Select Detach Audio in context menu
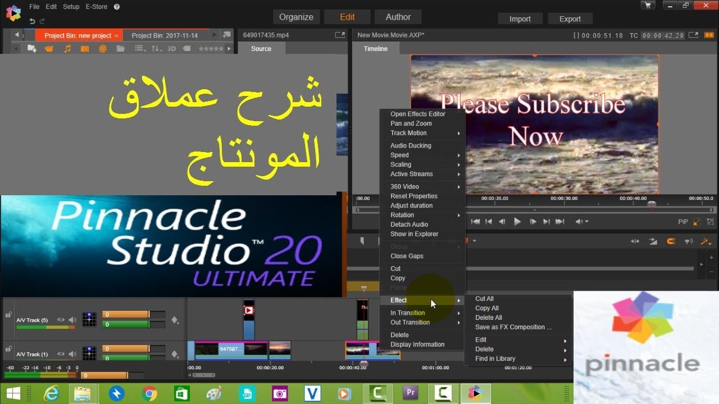The width and height of the screenshot is (719, 404). 409,224
